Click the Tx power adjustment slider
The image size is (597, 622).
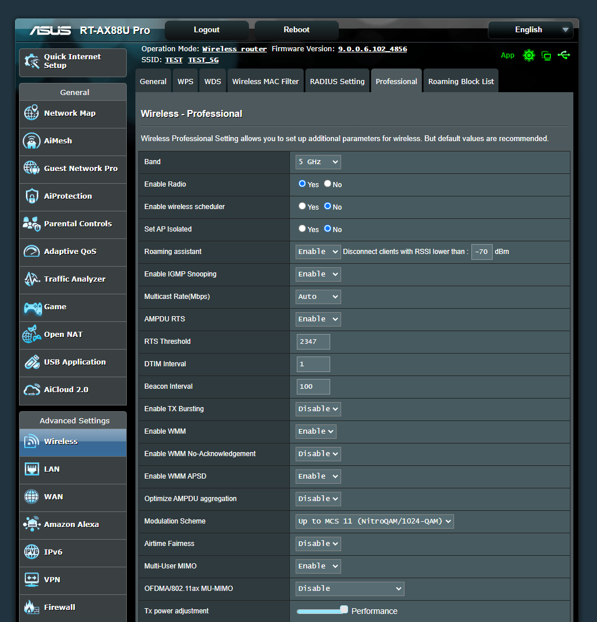pos(322,610)
